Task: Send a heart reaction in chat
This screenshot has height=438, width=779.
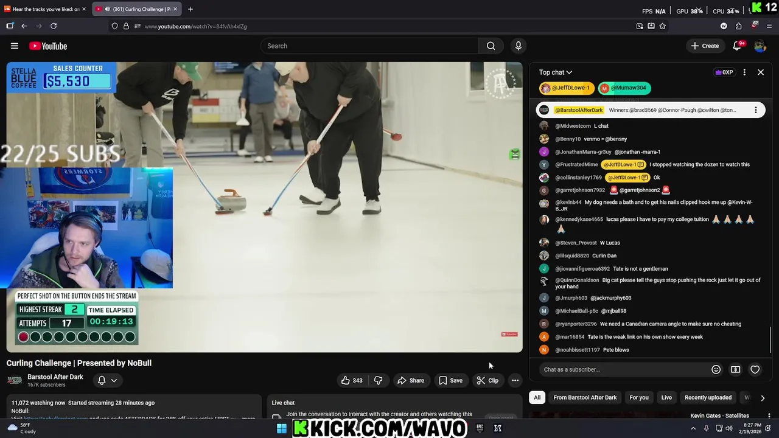Action: pyautogui.click(x=755, y=369)
